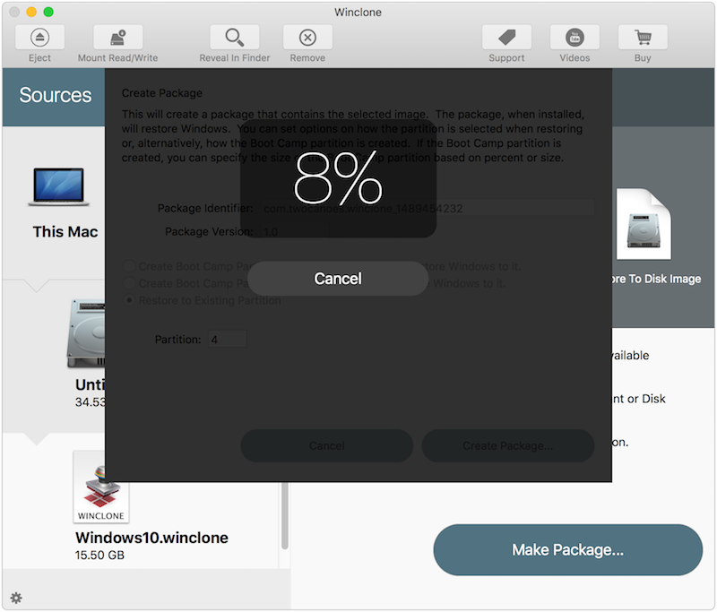Click the Windows10.winclone file name
Screen dimensions: 717x612
[151, 538]
